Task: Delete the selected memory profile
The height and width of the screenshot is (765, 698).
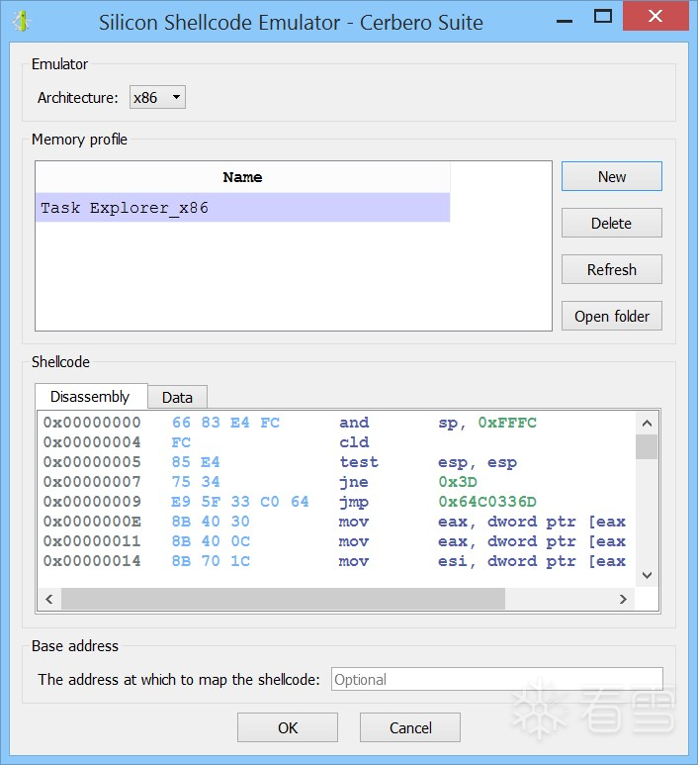Action: coord(612,223)
